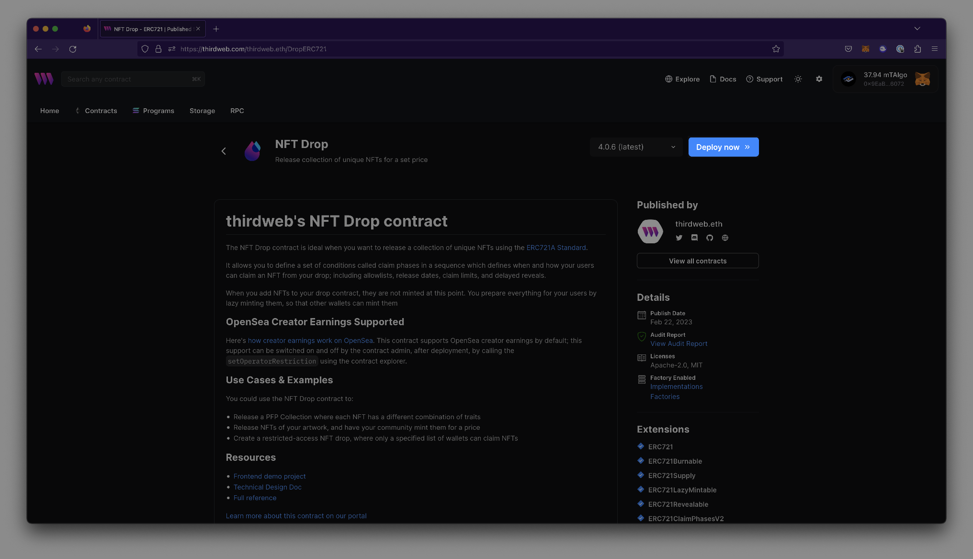Click the back arrow beside NFT Drop
Viewport: 973px width, 559px height.
click(x=224, y=151)
